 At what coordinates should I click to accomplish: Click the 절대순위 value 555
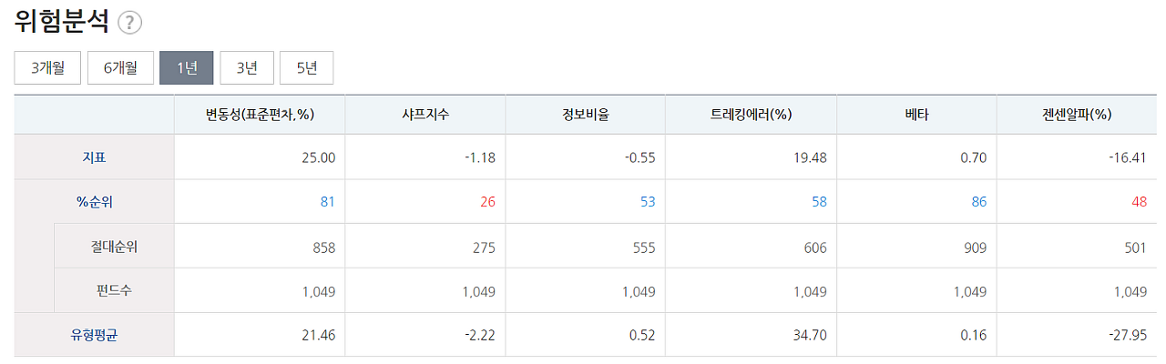[x=644, y=247]
